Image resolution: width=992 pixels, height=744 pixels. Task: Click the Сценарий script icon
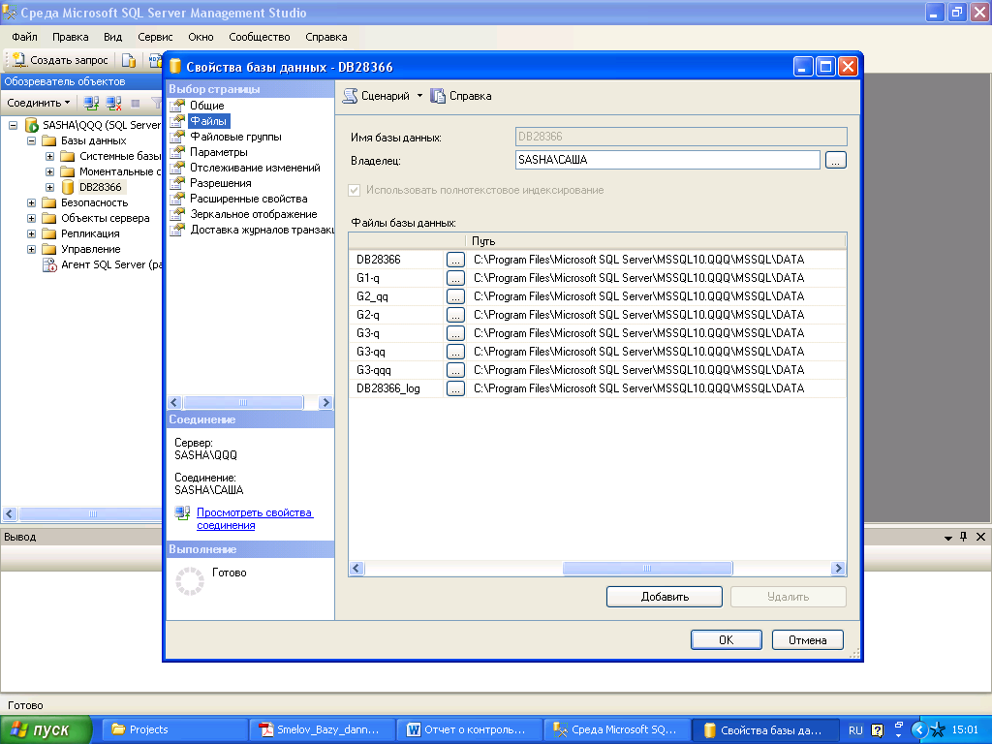(x=350, y=96)
